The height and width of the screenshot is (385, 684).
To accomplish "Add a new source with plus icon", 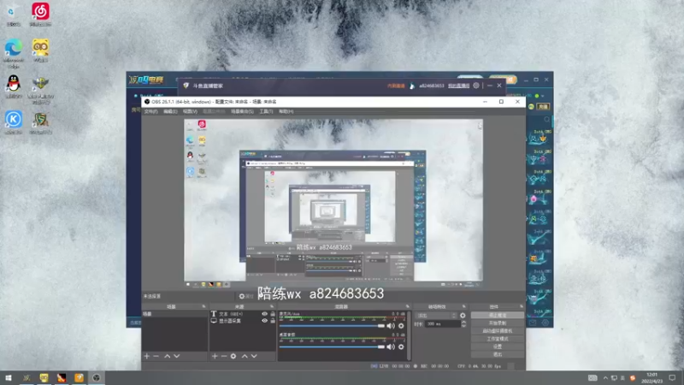I will pyautogui.click(x=215, y=356).
